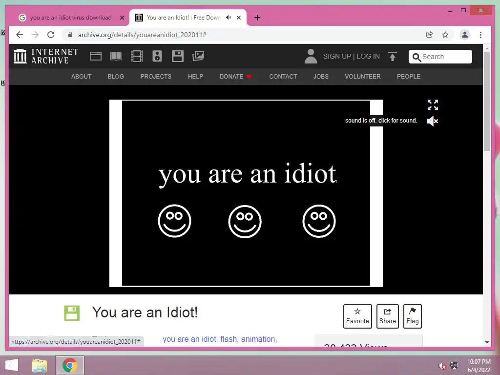Image resolution: width=500 pixels, height=375 pixels.
Task: Click the padlock site-info icon
Action: [70, 35]
